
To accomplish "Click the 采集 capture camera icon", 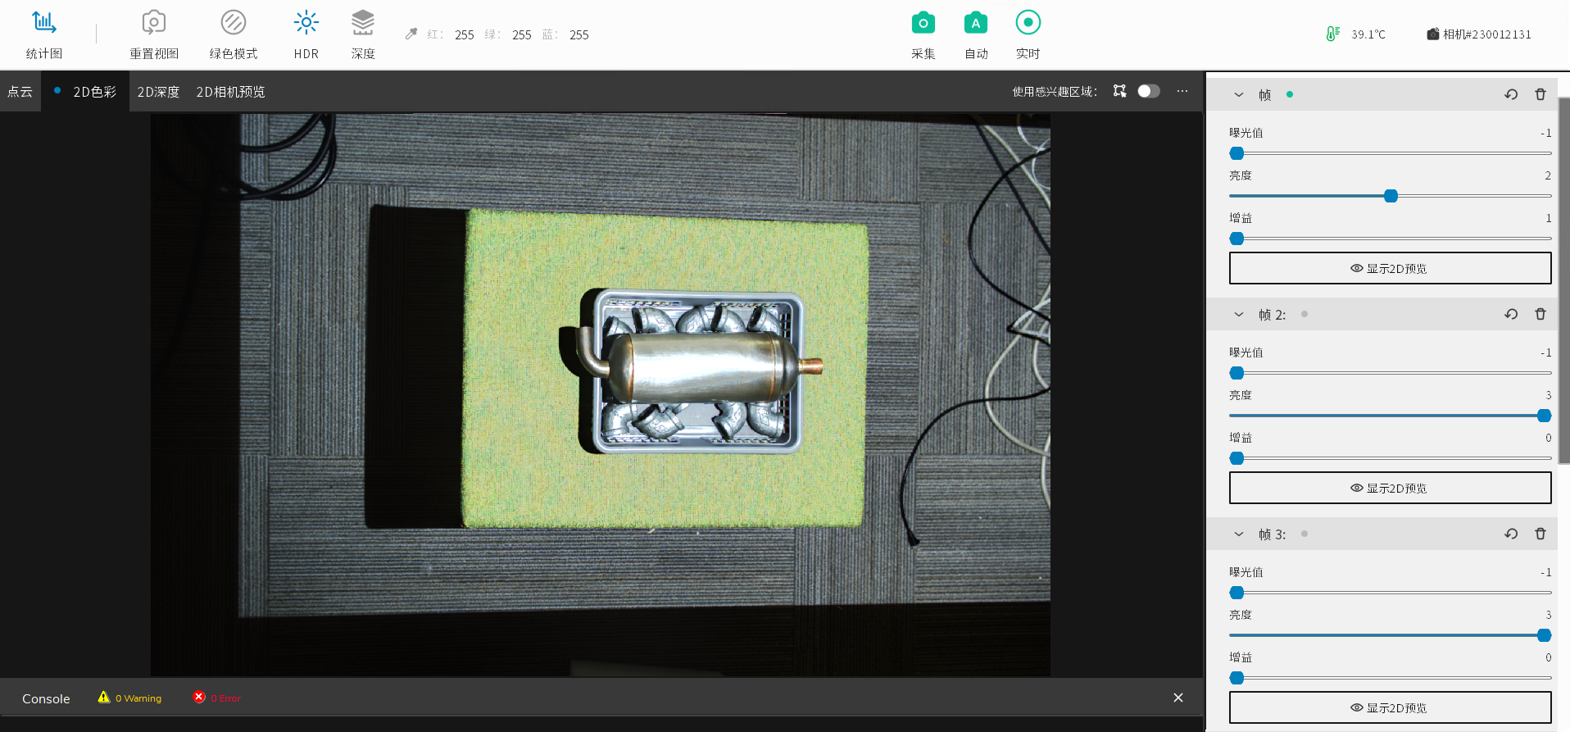I will (x=923, y=24).
